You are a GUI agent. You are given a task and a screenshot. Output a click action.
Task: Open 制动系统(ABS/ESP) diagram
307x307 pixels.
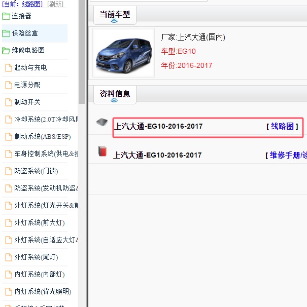[43, 136]
